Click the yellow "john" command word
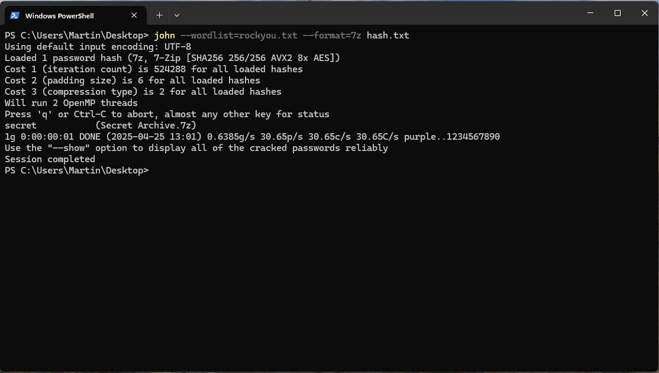Screen dimensions: 659x373 pyautogui.click(x=164, y=36)
